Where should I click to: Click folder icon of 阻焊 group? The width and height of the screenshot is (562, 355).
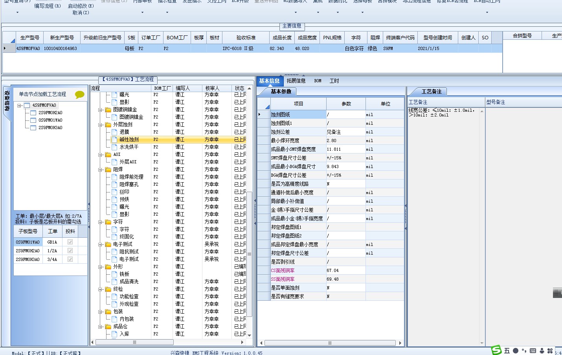pyautogui.click(x=108, y=170)
